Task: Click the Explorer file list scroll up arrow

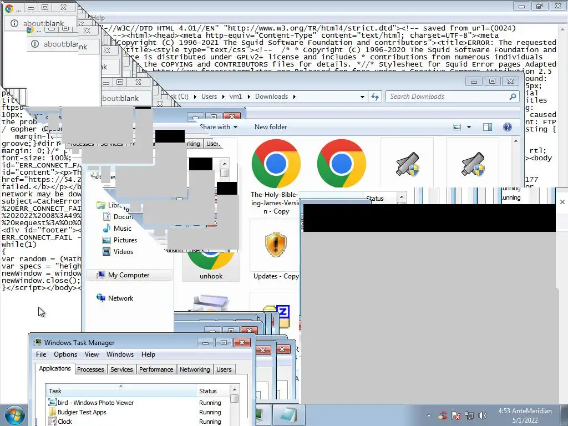Action: point(516,141)
